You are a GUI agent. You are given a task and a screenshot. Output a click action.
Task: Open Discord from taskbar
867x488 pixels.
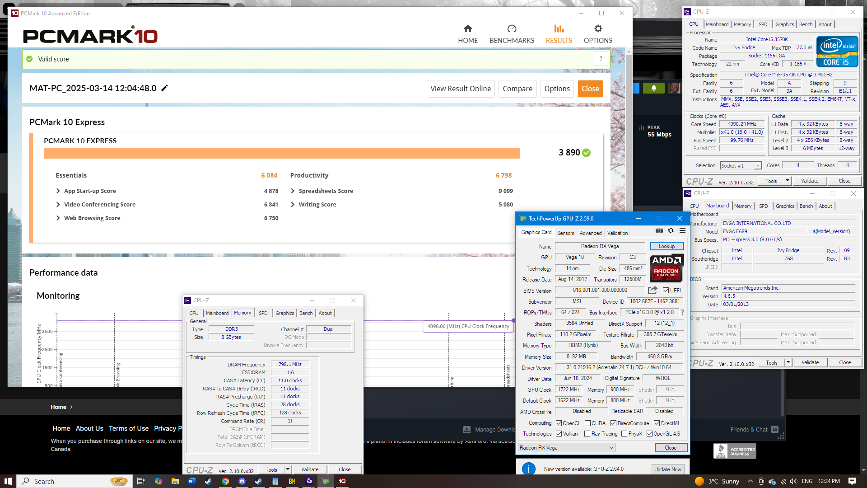pyautogui.click(x=242, y=481)
